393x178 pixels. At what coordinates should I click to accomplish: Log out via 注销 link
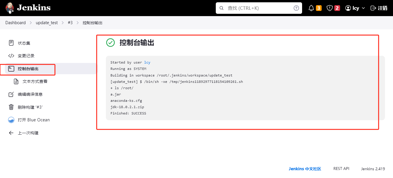click(383, 8)
